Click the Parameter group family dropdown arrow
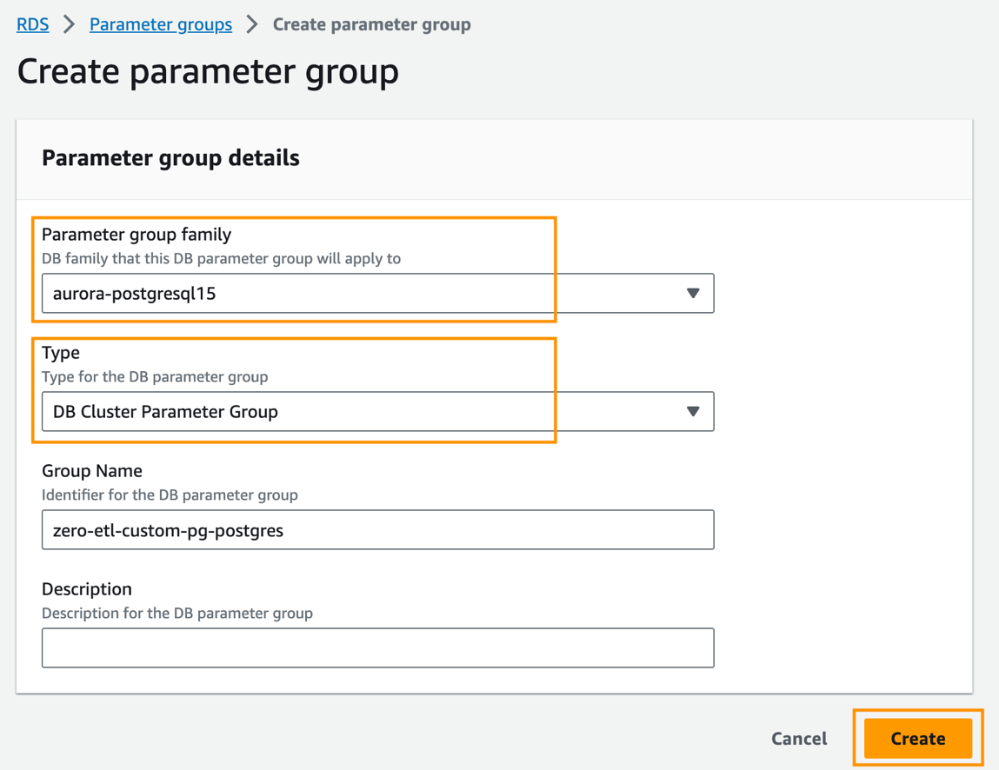 tap(693, 294)
